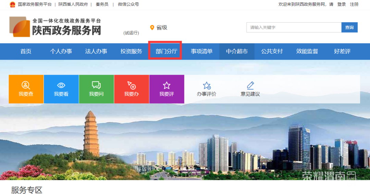Open the 国家政务服务平台 link

click(35, 4)
